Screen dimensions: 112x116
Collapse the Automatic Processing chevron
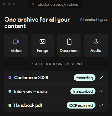pos(32,64)
